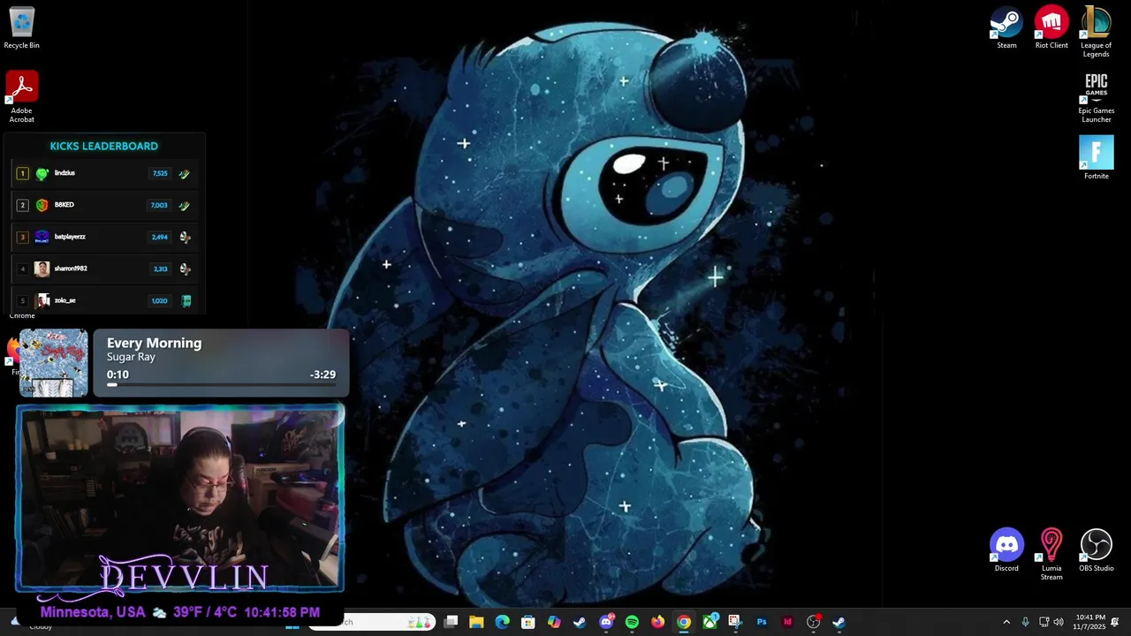The image size is (1131, 636).
Task: Open the Epic Games Launcher desktop shortcut
Action: point(1097,97)
